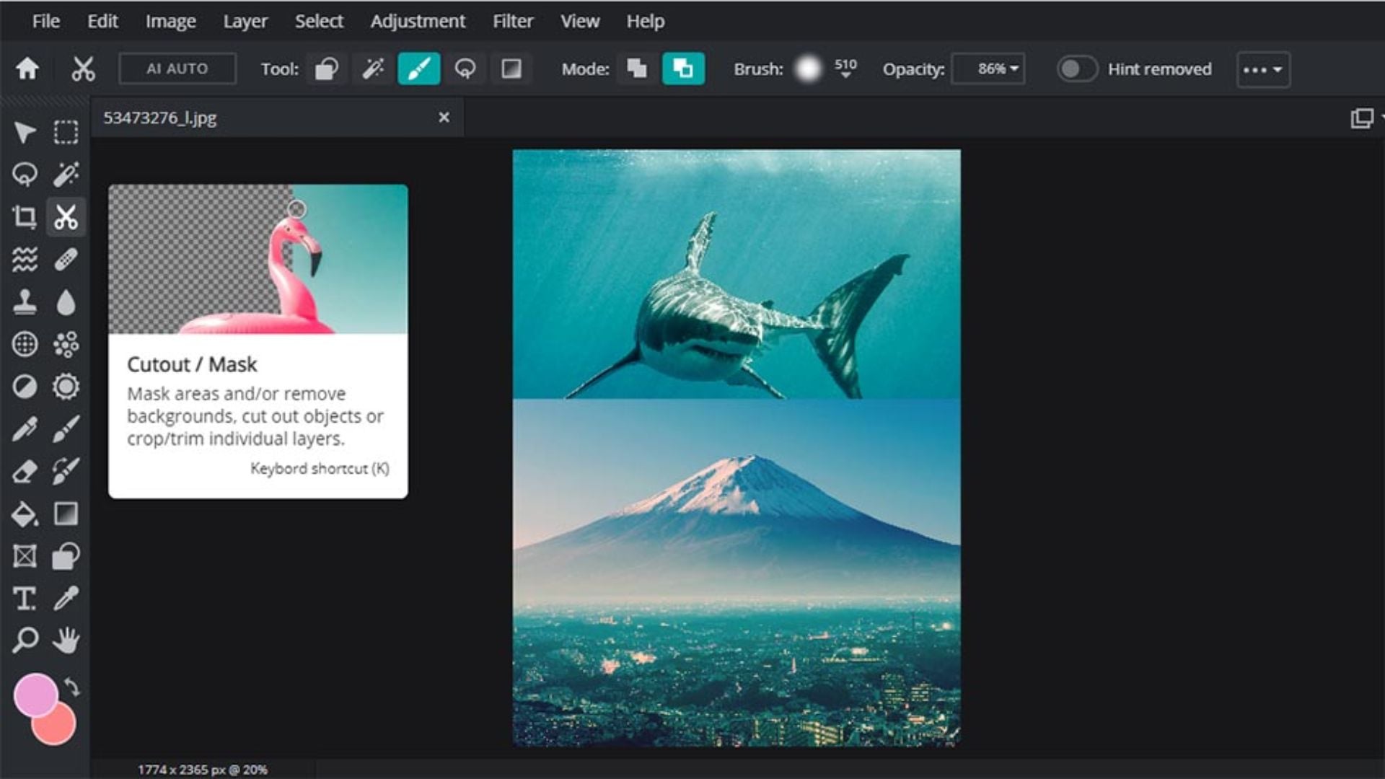Select the Crop tool in left toolbar
Screen dimensions: 1385x779
point(25,216)
